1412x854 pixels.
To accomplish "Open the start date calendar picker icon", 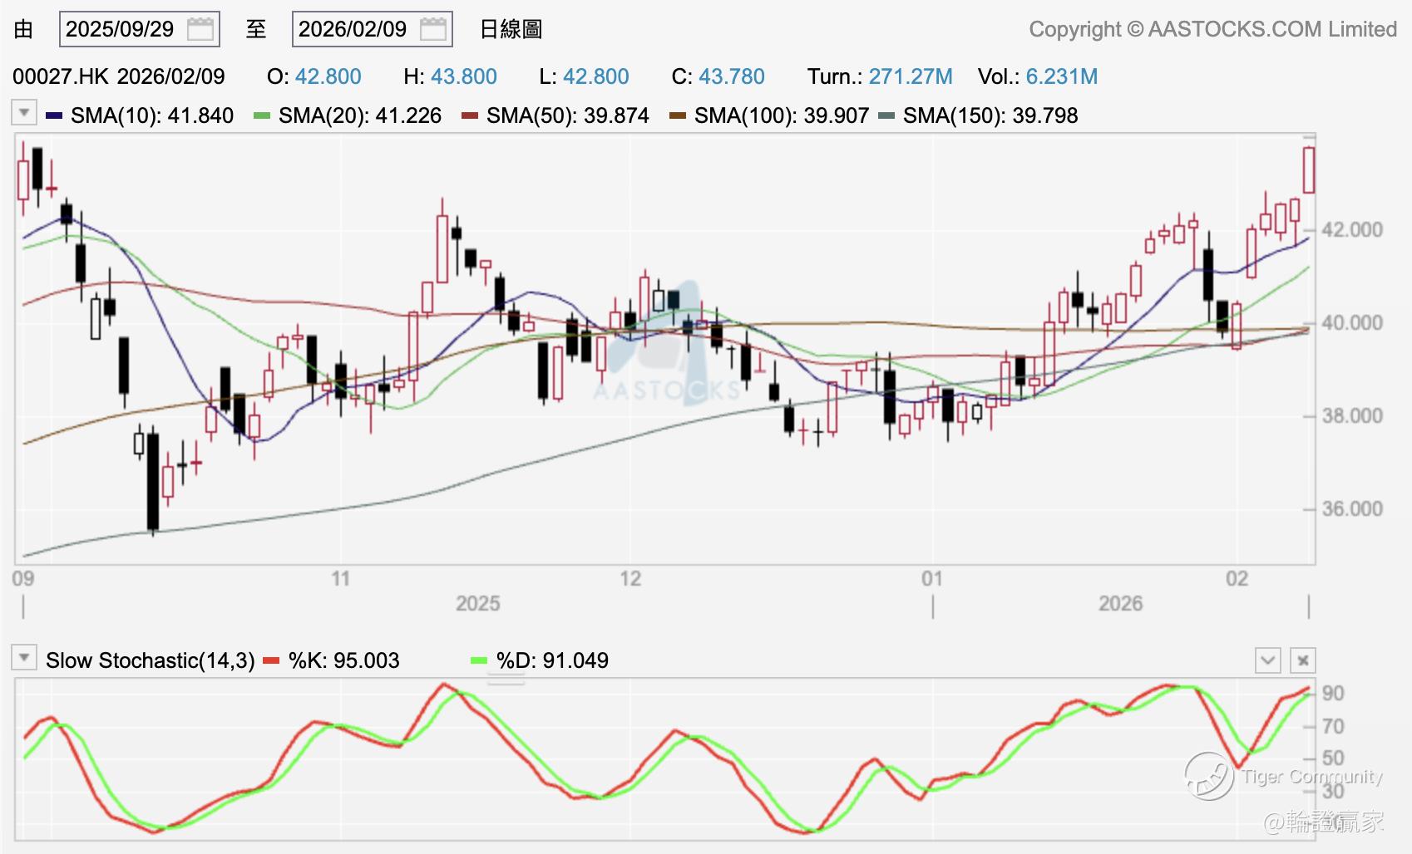I will tap(200, 30).
